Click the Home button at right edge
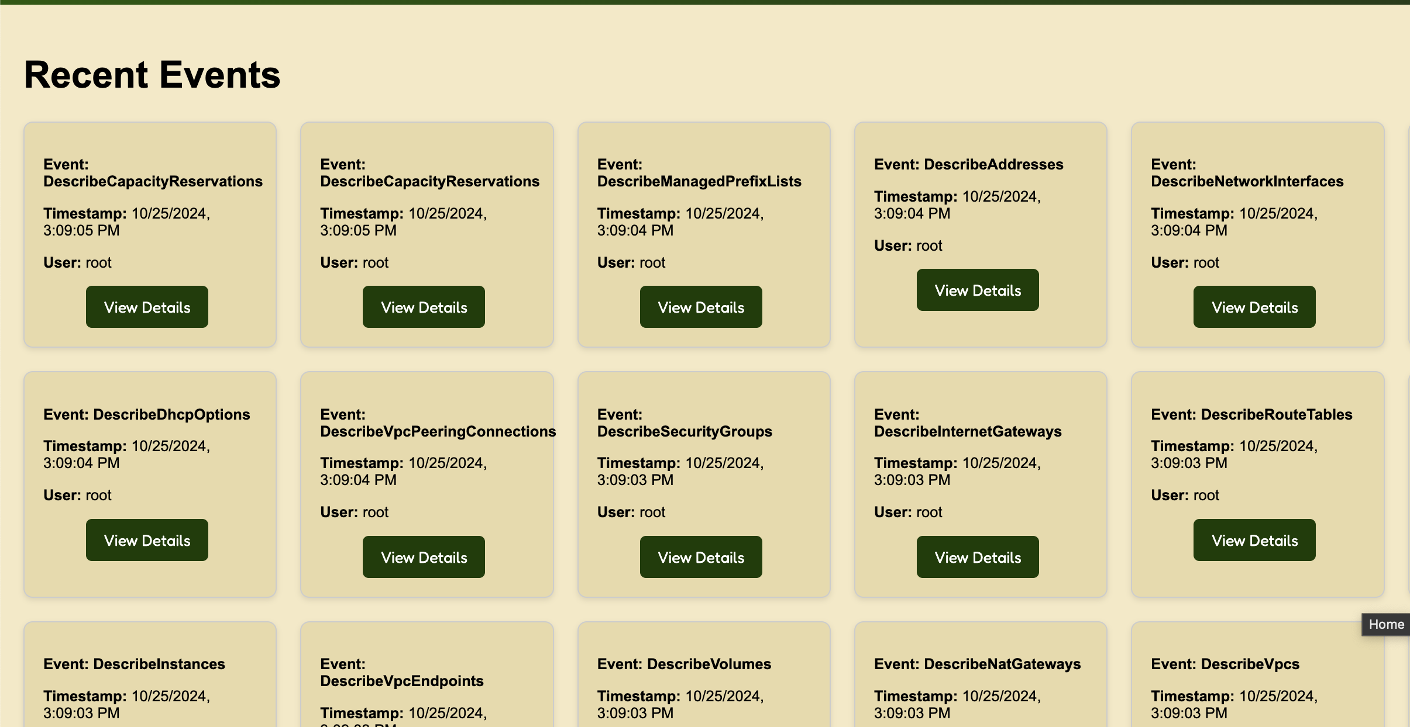Viewport: 1410px width, 727px height. (x=1385, y=624)
